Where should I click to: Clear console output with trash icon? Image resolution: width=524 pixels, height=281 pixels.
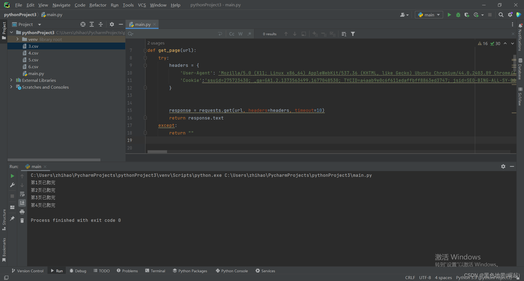(22, 220)
